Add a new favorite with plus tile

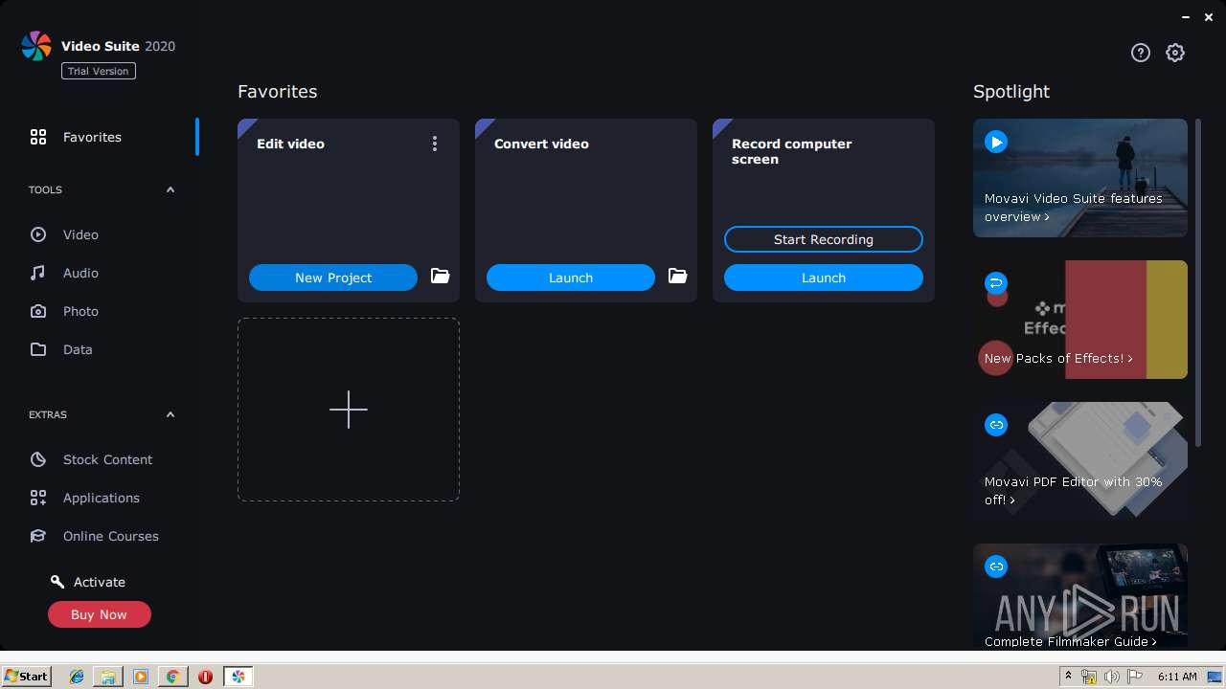349,410
